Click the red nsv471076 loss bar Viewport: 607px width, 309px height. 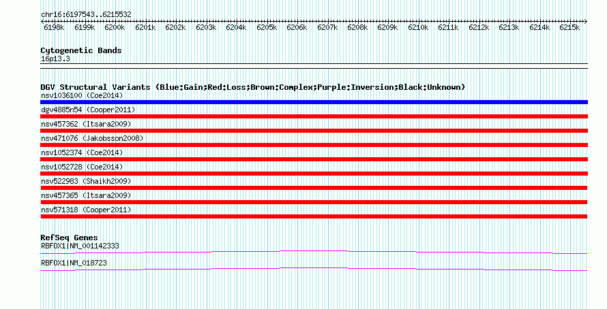click(x=314, y=145)
